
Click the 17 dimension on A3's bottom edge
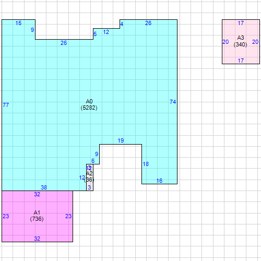pos(241,61)
